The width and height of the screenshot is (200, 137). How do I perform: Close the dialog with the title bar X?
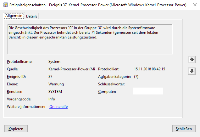tap(192, 5)
